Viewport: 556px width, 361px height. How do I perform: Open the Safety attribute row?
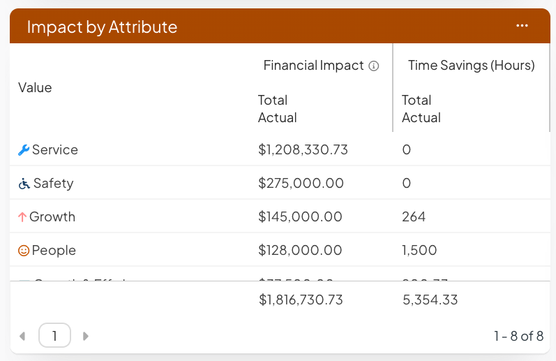(53, 184)
